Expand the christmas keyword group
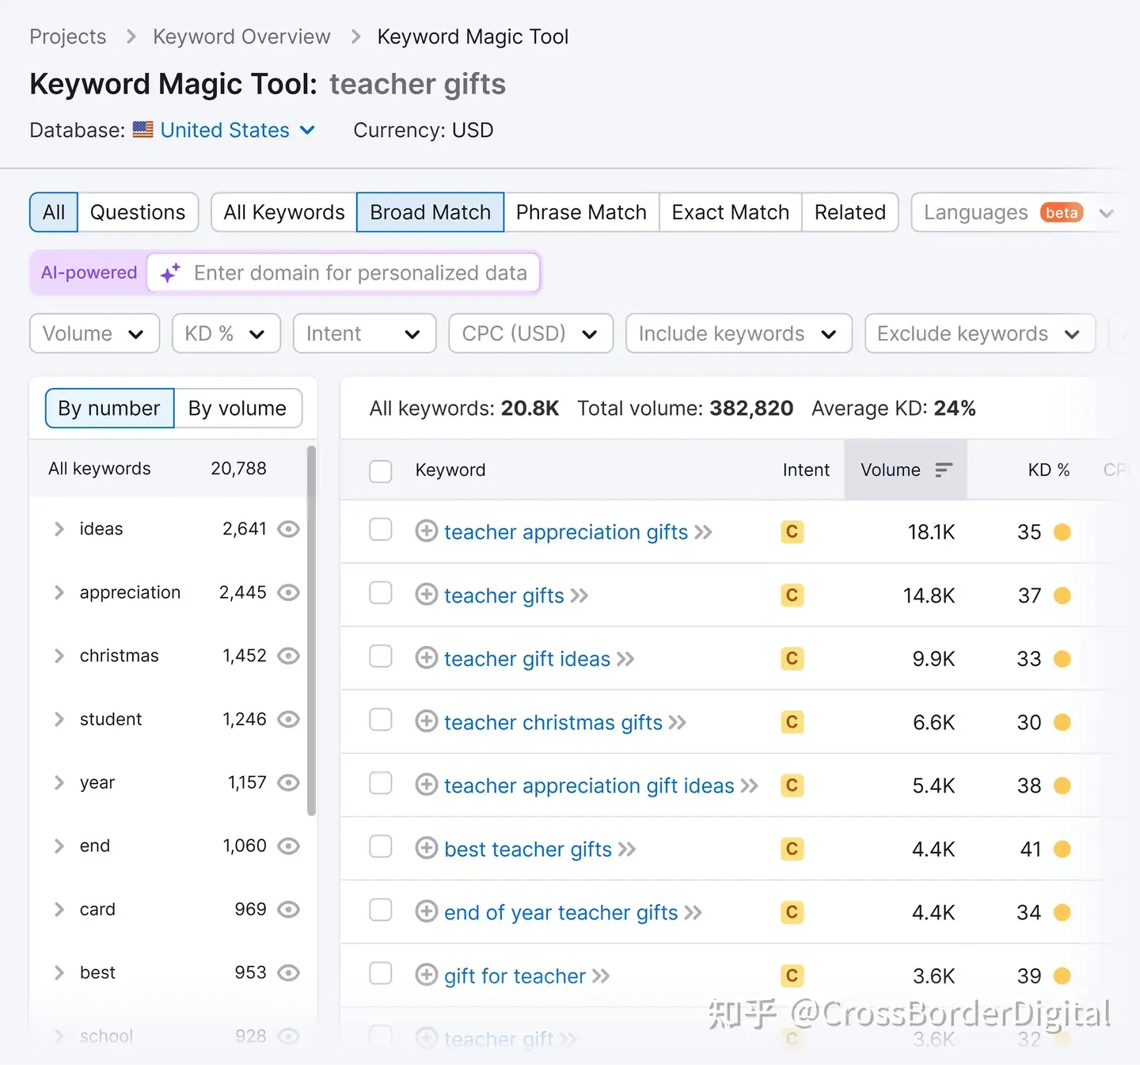Screen dimensions: 1140x1065 pyautogui.click(x=59, y=656)
